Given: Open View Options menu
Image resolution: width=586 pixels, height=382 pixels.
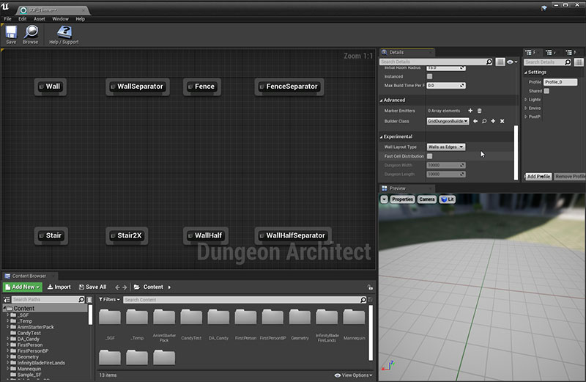Looking at the screenshot, I should point(353,375).
